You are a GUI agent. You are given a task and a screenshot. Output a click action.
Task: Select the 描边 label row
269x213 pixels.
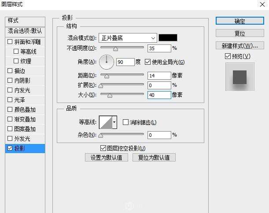click(25, 71)
